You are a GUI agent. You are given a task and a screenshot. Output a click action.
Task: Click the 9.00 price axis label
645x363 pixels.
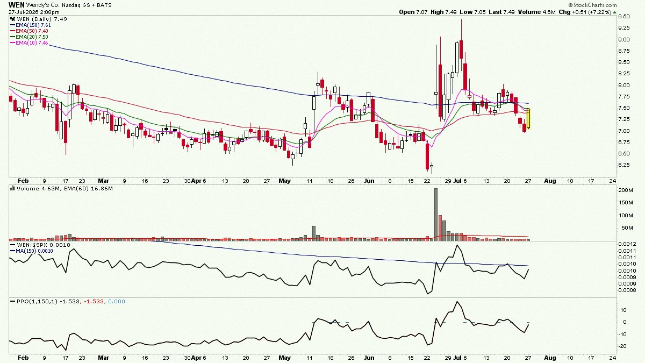pyautogui.click(x=624, y=40)
